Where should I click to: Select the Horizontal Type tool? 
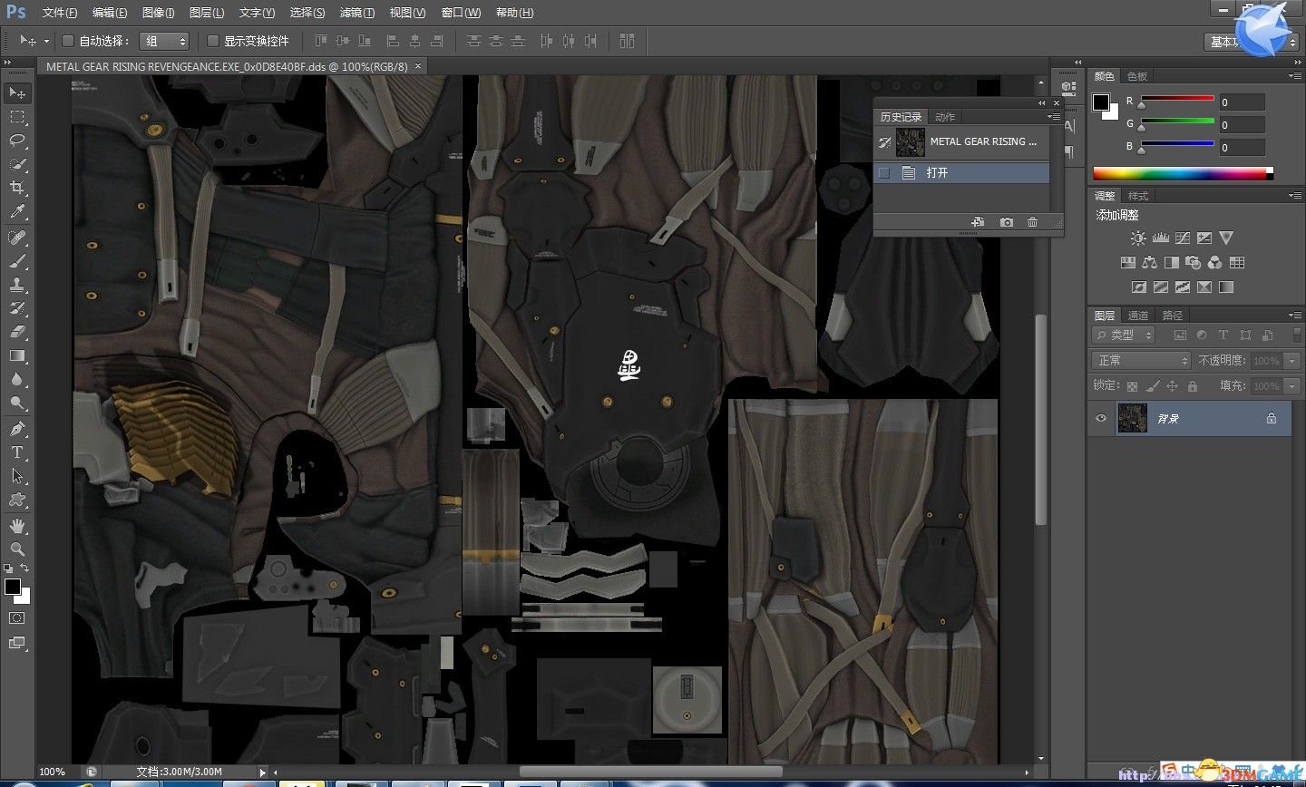(16, 452)
